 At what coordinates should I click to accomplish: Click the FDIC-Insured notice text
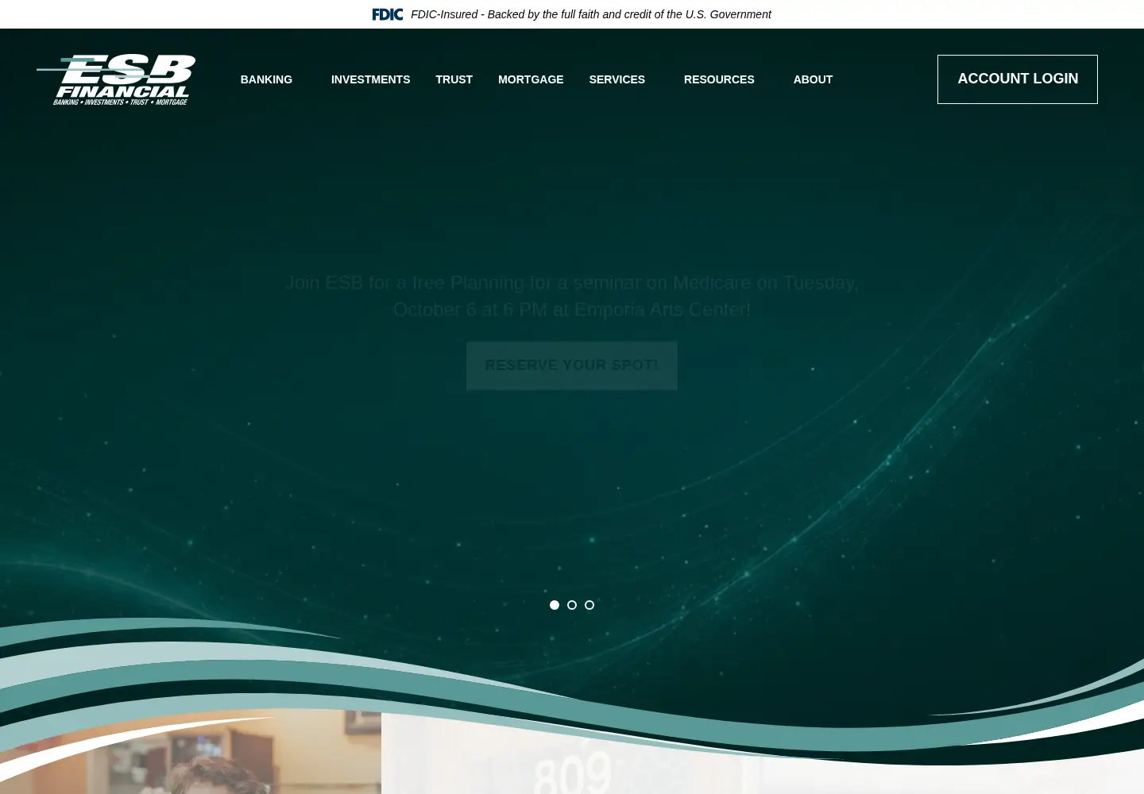coord(591,14)
